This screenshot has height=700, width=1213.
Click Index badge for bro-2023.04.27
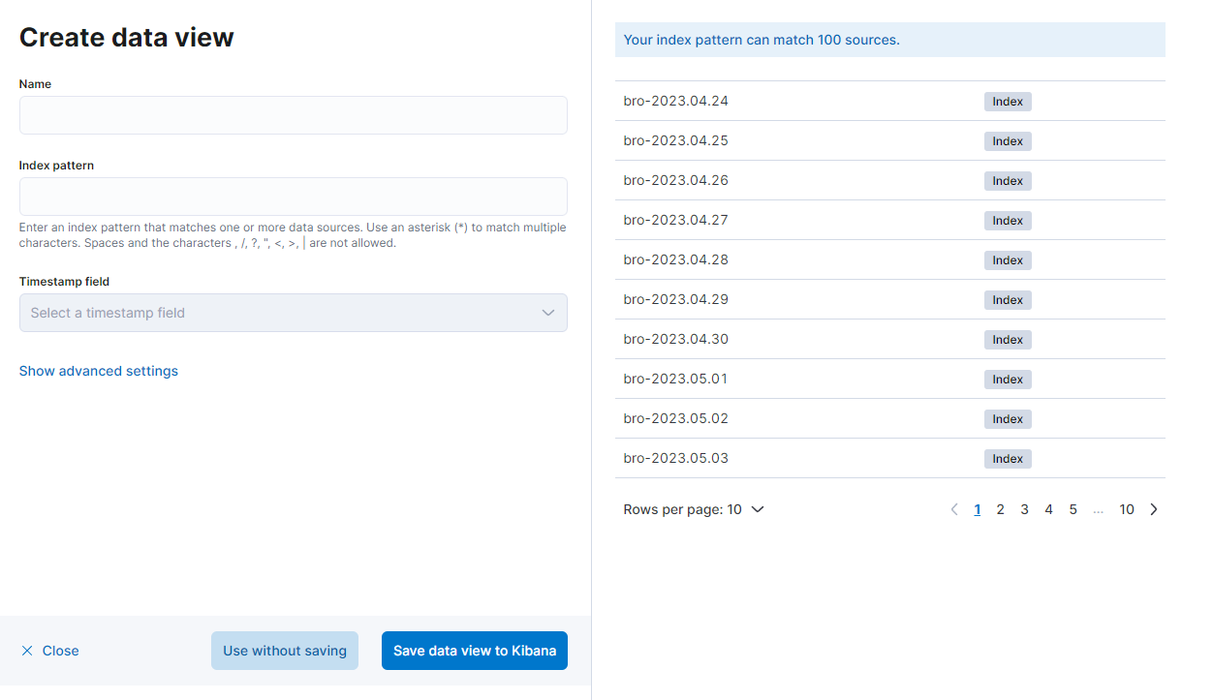(1008, 221)
